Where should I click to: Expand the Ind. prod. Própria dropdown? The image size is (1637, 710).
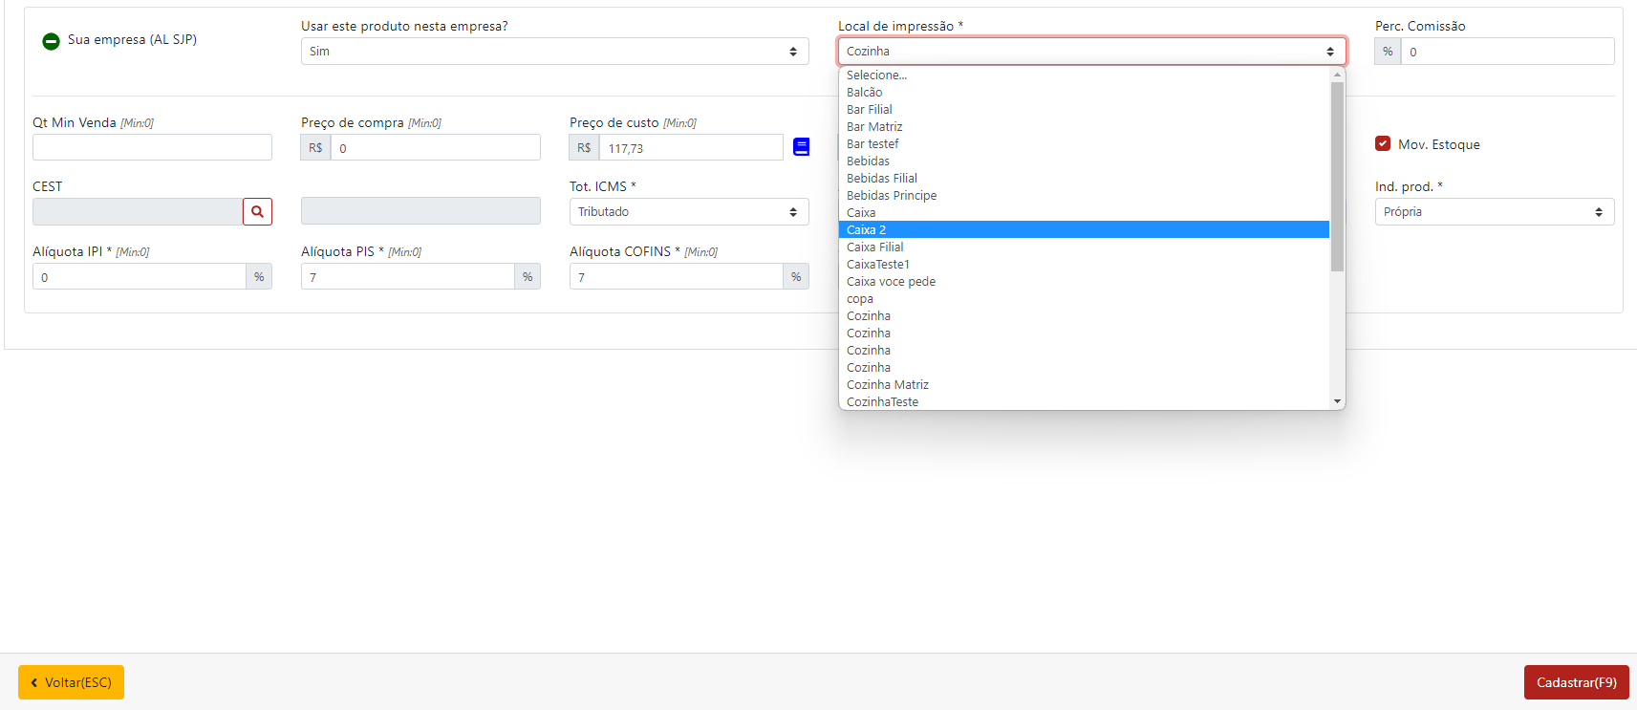pos(1494,212)
